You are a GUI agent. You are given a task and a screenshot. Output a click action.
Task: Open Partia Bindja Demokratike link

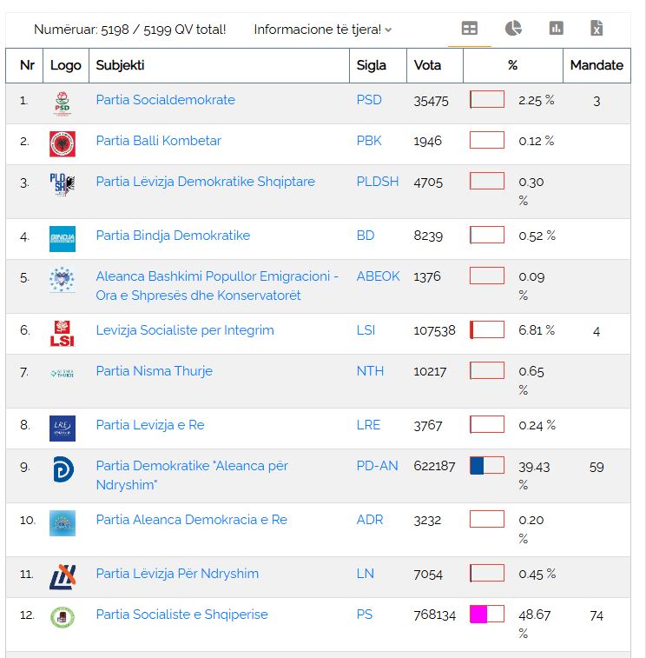click(x=173, y=236)
